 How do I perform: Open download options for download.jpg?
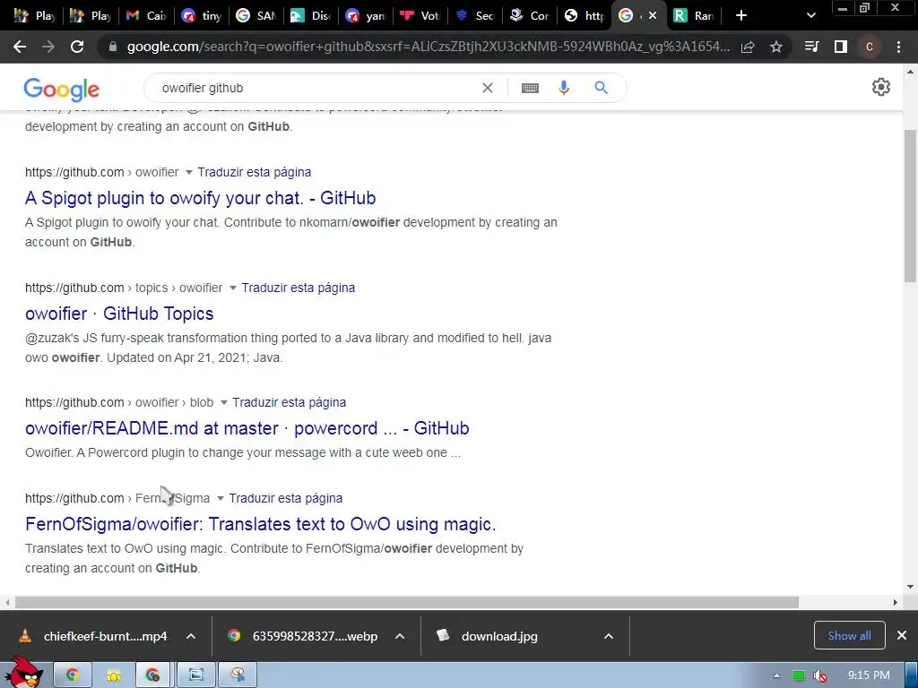tap(609, 636)
